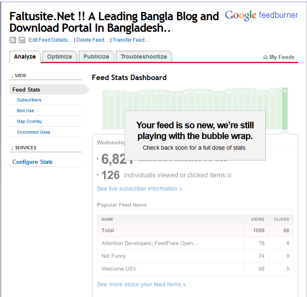Open 'See live subscriber information' link
307x297 pixels.
[139, 189]
